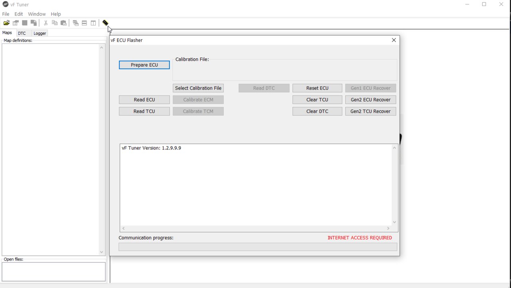
Task: Click the Tile horizontally icon
Action: 84,23
